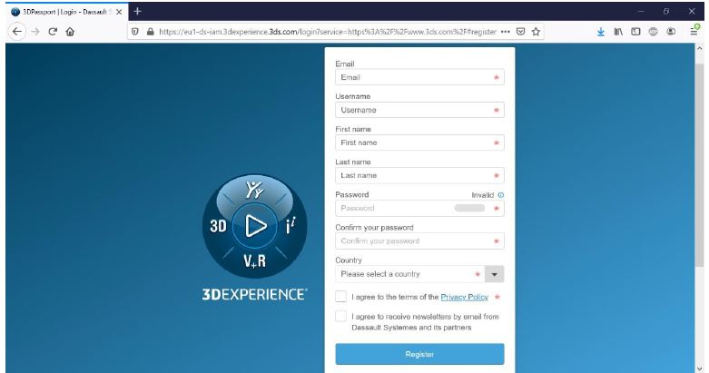Viewport: 709px width, 373px height.
Task: Open the downloads panel
Action: point(600,32)
